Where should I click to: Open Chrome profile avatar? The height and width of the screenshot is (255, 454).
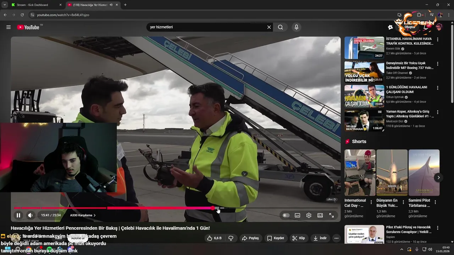pyautogui.click(x=440, y=15)
